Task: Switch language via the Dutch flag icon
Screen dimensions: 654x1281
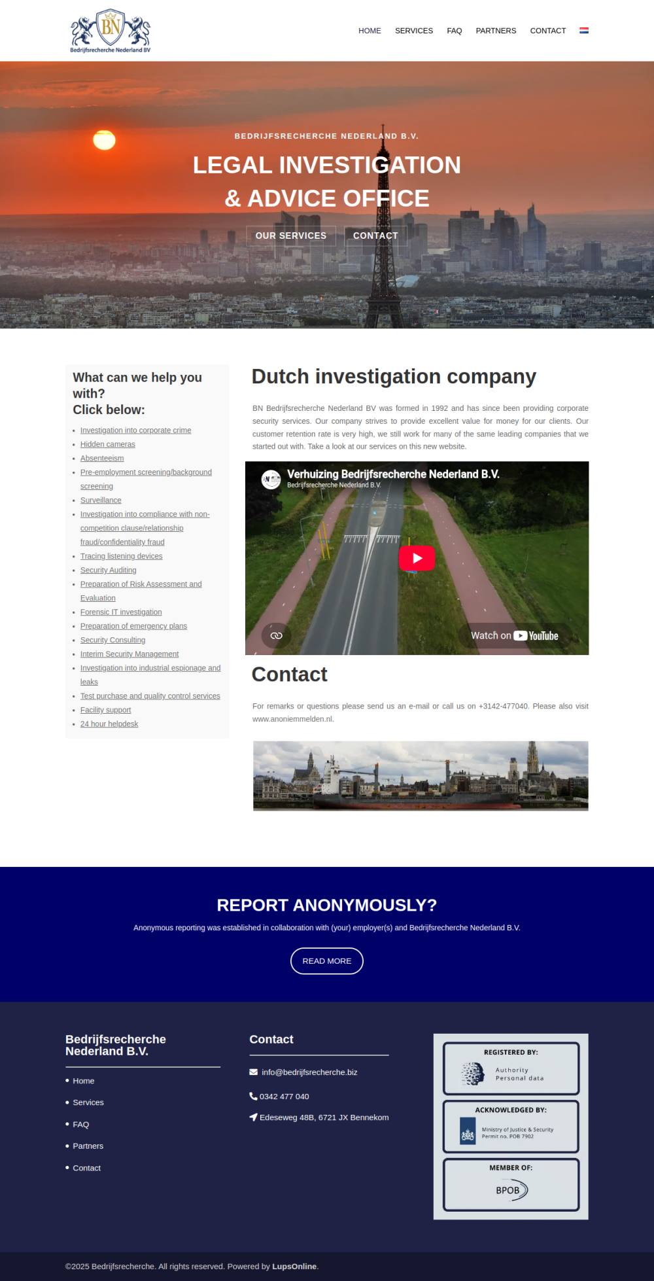Action: pyautogui.click(x=584, y=30)
